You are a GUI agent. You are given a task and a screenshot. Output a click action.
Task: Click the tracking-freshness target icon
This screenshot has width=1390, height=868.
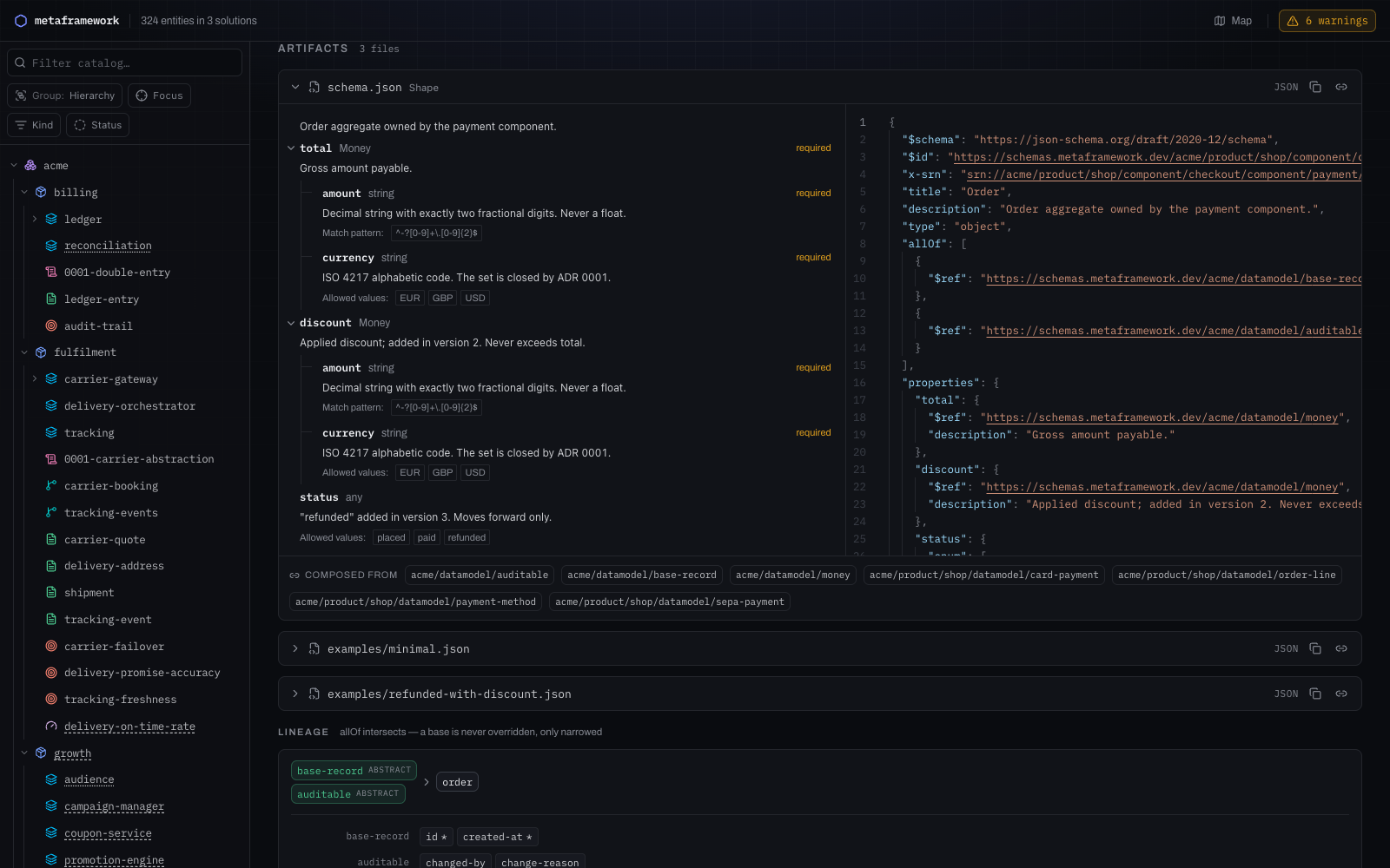pyautogui.click(x=51, y=700)
